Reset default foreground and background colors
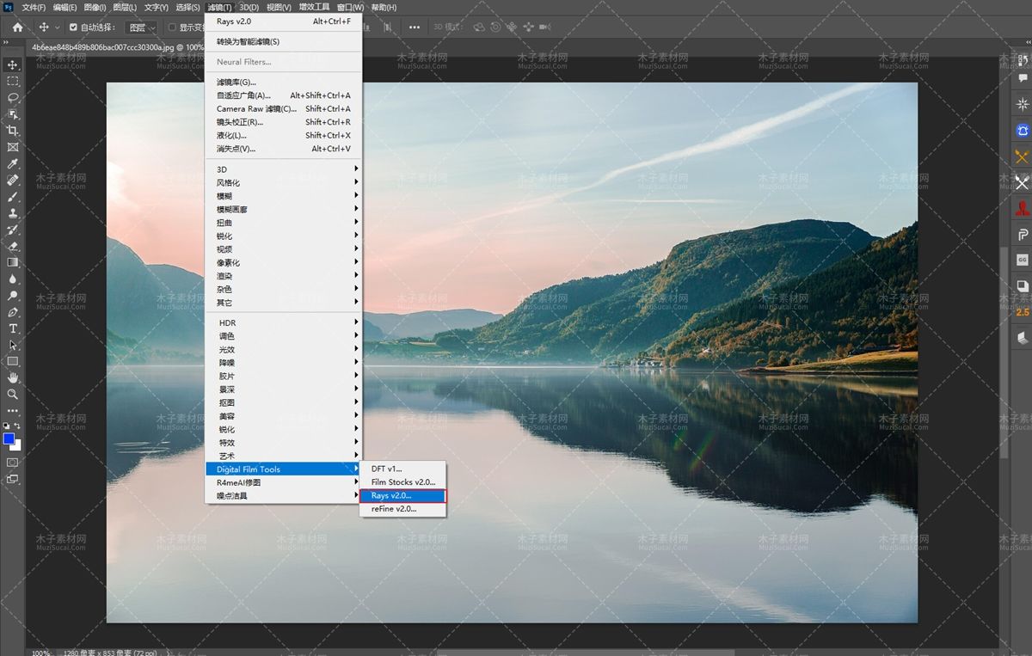The height and width of the screenshot is (656, 1032). pyautogui.click(x=6, y=426)
